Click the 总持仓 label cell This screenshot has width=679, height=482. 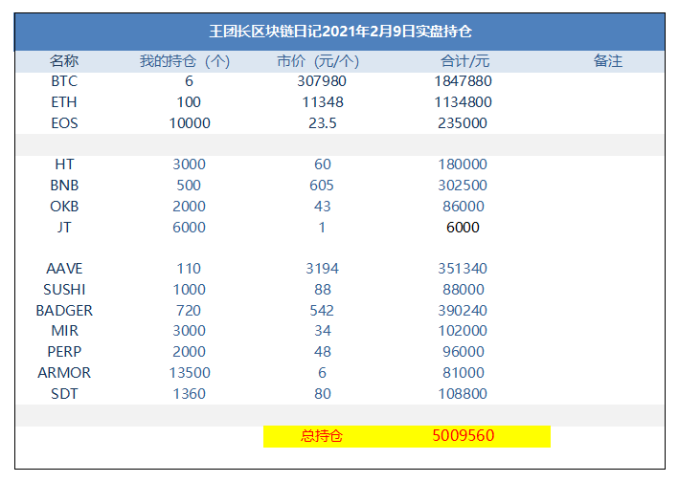click(322, 436)
